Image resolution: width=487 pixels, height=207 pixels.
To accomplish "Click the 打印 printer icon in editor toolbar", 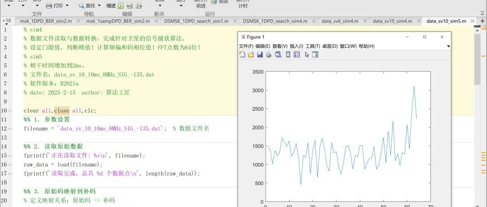I will [x=49, y=5].
